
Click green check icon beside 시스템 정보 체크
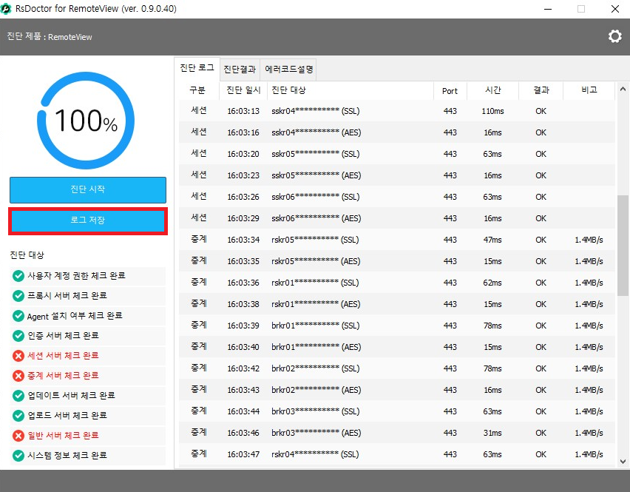[x=18, y=456]
